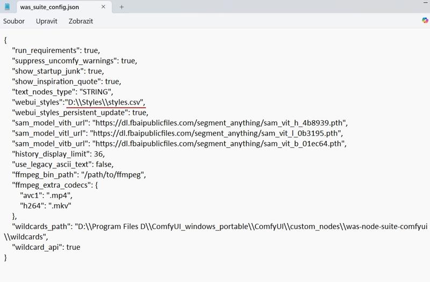Click the sam_vit_h_4b8939.pth URL
The image size is (430, 282).
point(220,123)
